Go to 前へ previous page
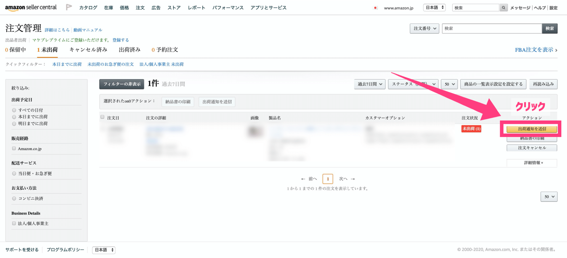 [x=309, y=179]
